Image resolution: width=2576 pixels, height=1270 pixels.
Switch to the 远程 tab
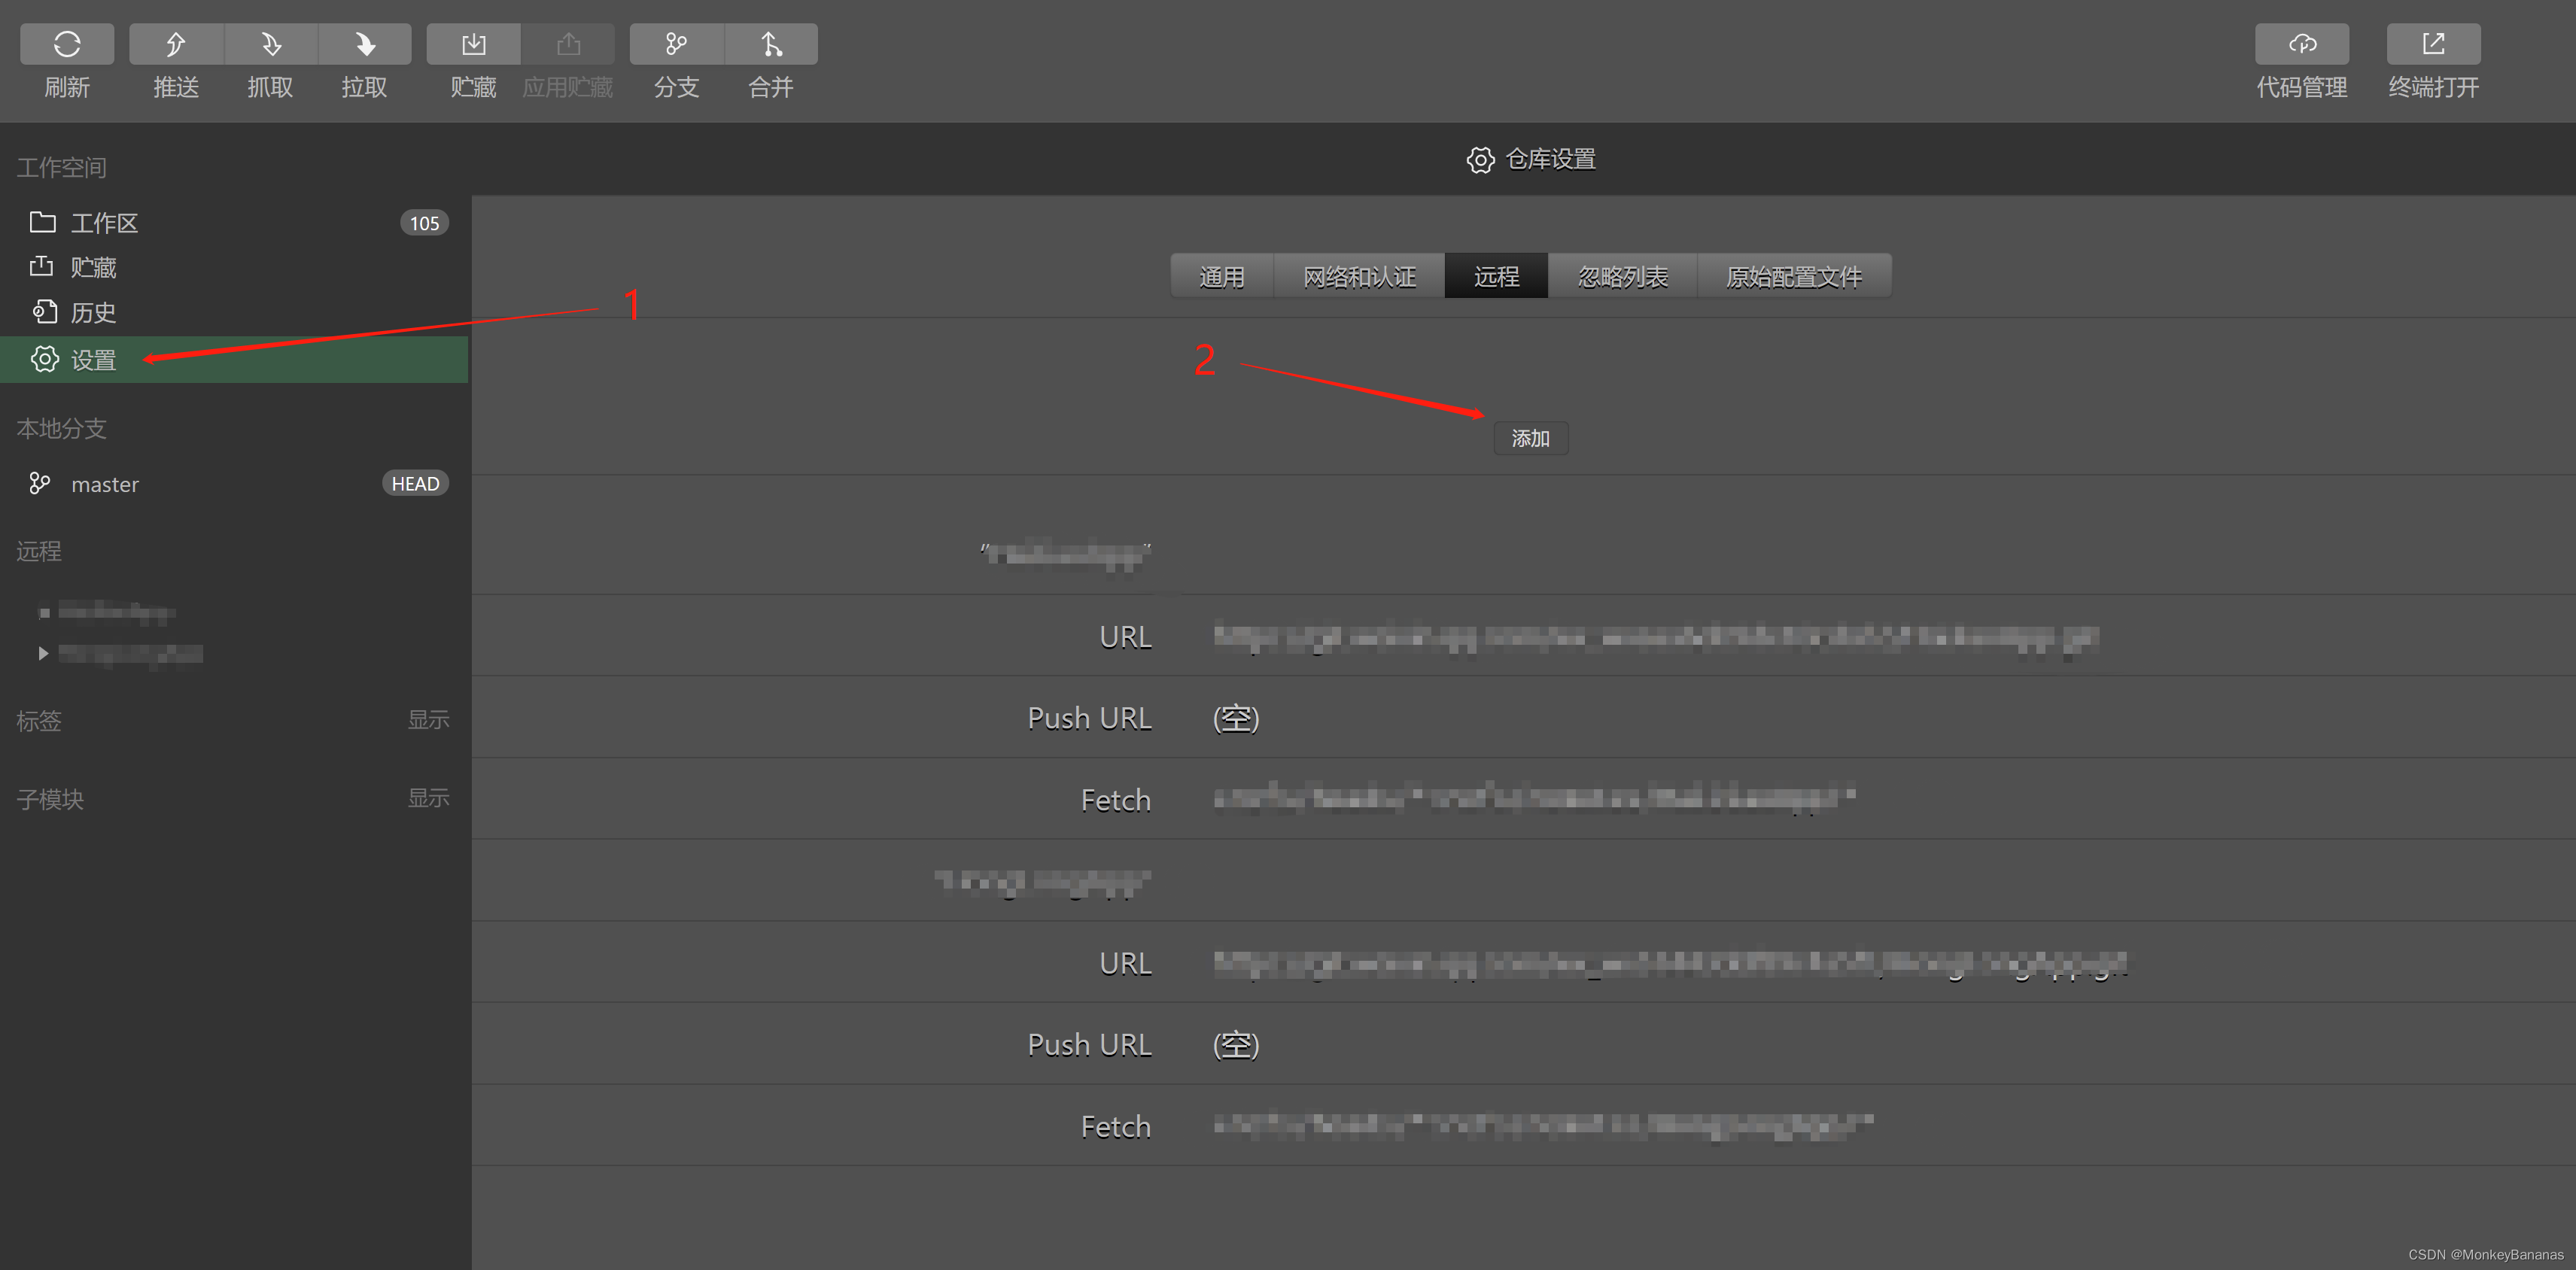click(x=1496, y=276)
